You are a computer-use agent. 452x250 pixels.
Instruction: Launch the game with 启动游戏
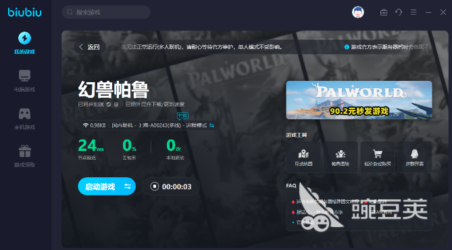coord(100,187)
